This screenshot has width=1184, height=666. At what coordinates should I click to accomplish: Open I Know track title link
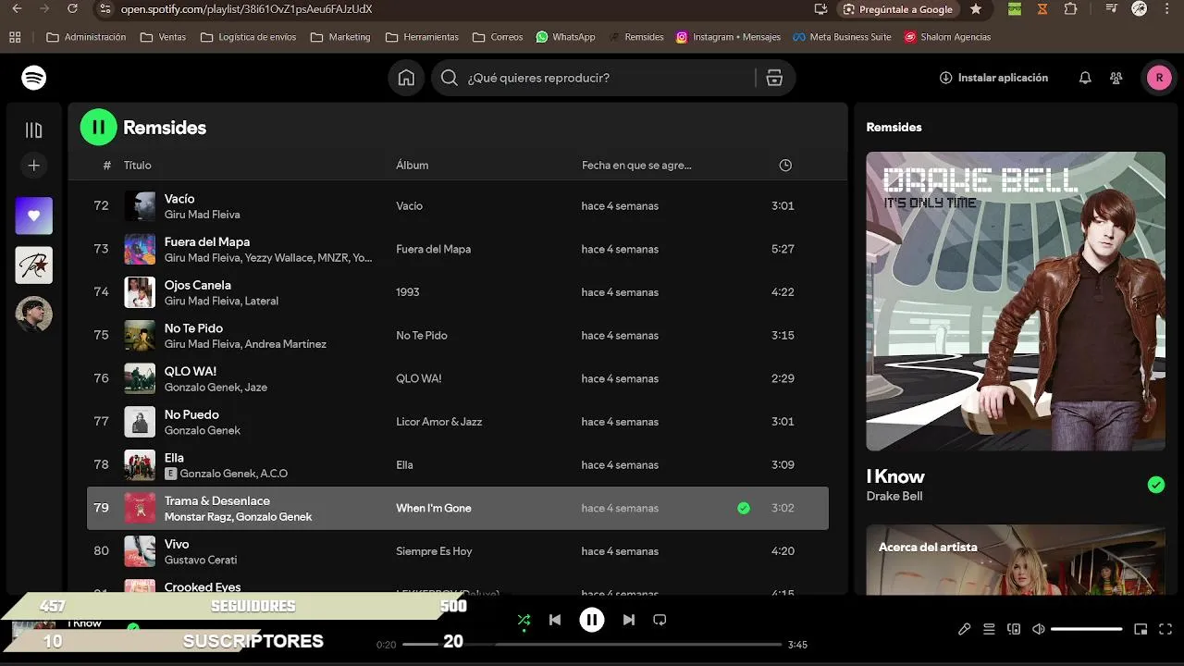(x=895, y=477)
